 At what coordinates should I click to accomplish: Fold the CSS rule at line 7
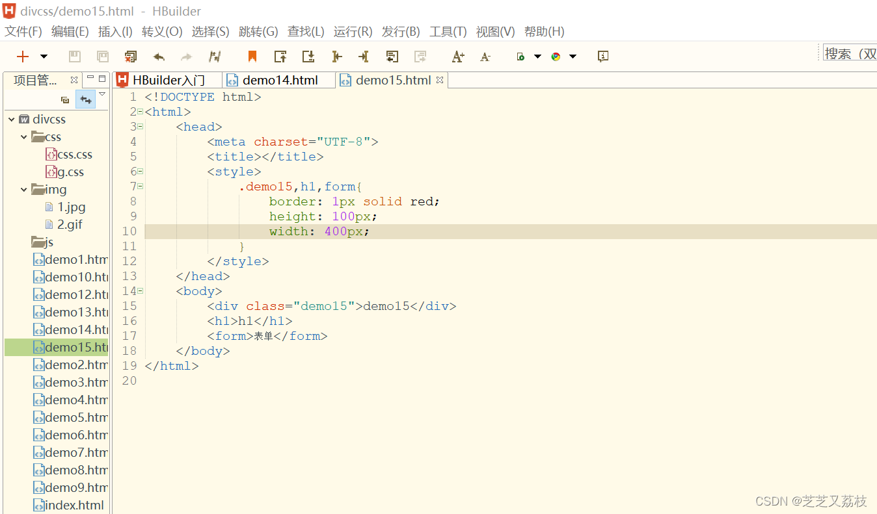pyautogui.click(x=140, y=186)
